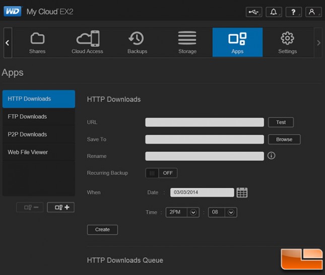Viewport: 325px width, 275px height.
Task: Select P2P Downloads in sidebar
Action: 39,134
